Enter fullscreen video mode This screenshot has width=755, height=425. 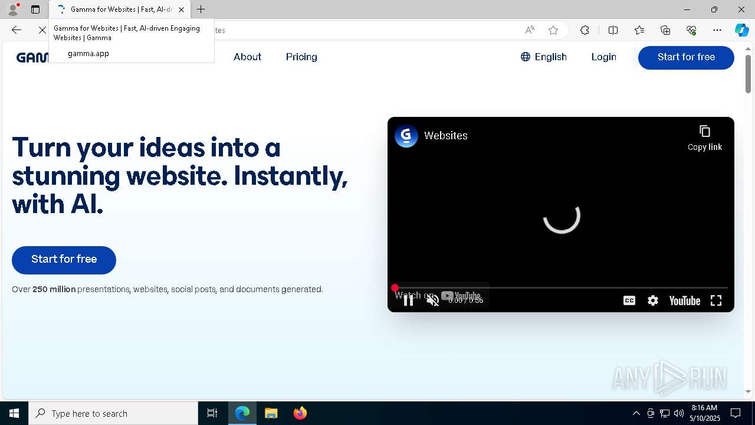(716, 300)
